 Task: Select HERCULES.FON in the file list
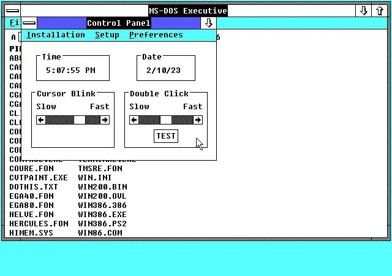[39, 224]
